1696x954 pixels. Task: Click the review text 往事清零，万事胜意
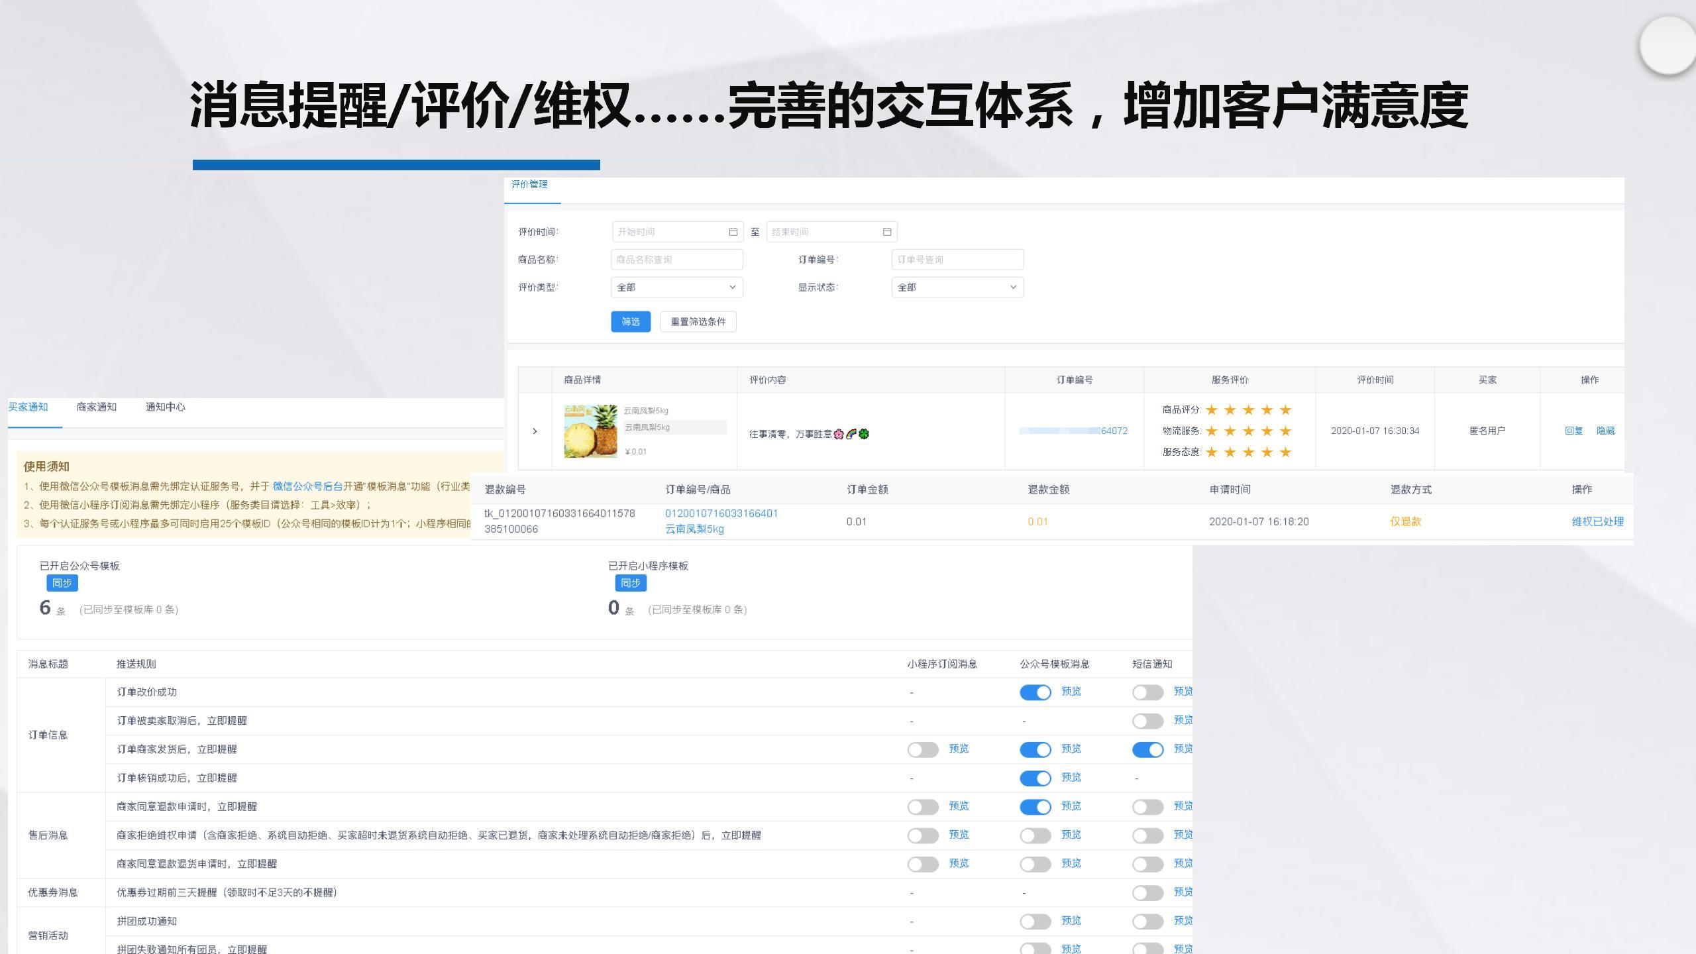coord(809,434)
